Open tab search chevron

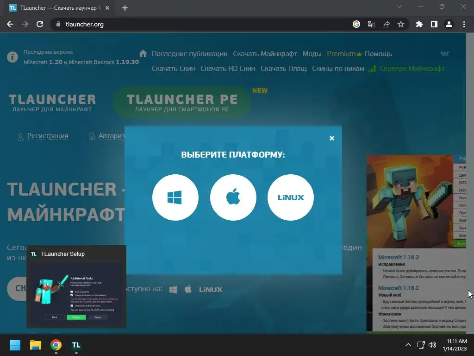[x=399, y=6]
